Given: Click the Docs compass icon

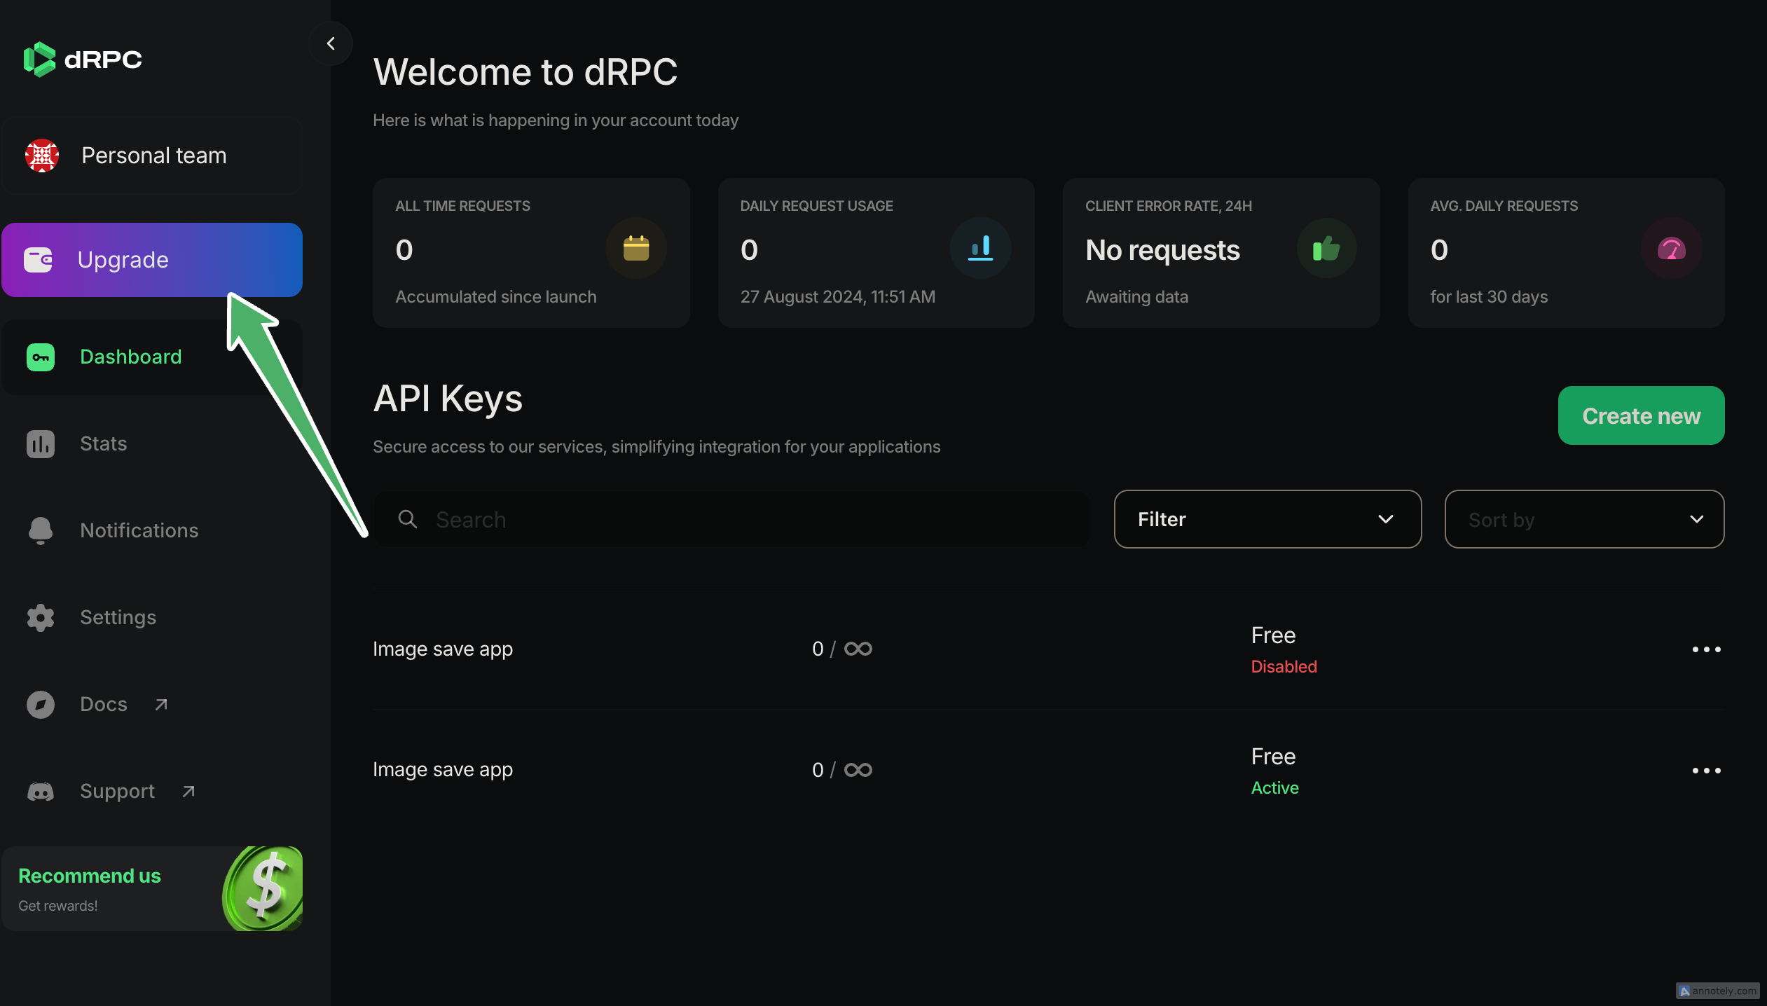Looking at the screenshot, I should [40, 705].
